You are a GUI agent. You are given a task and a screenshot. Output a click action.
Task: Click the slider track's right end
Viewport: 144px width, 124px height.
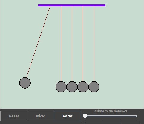(x=136, y=116)
